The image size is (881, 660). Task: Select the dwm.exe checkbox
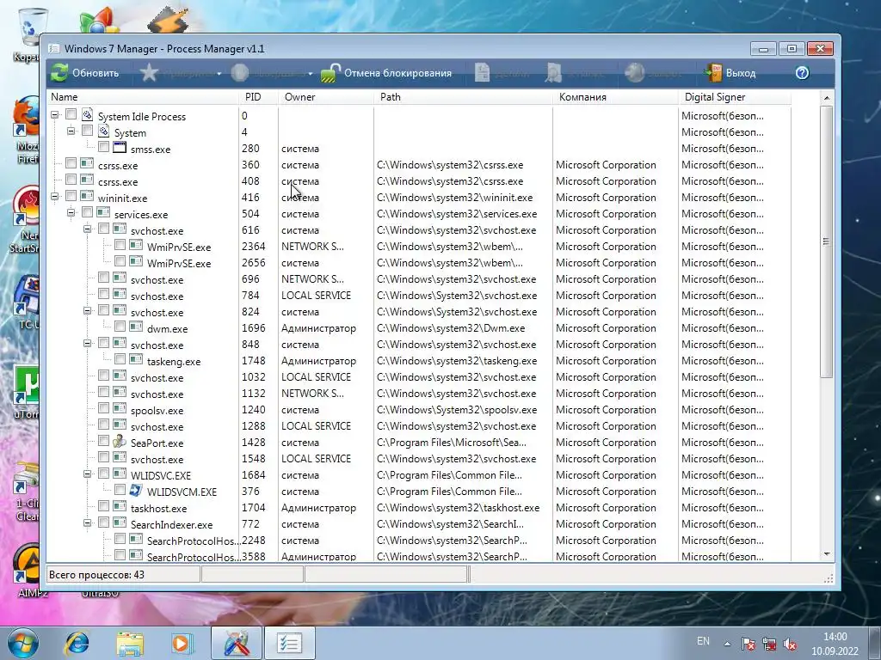tap(120, 327)
